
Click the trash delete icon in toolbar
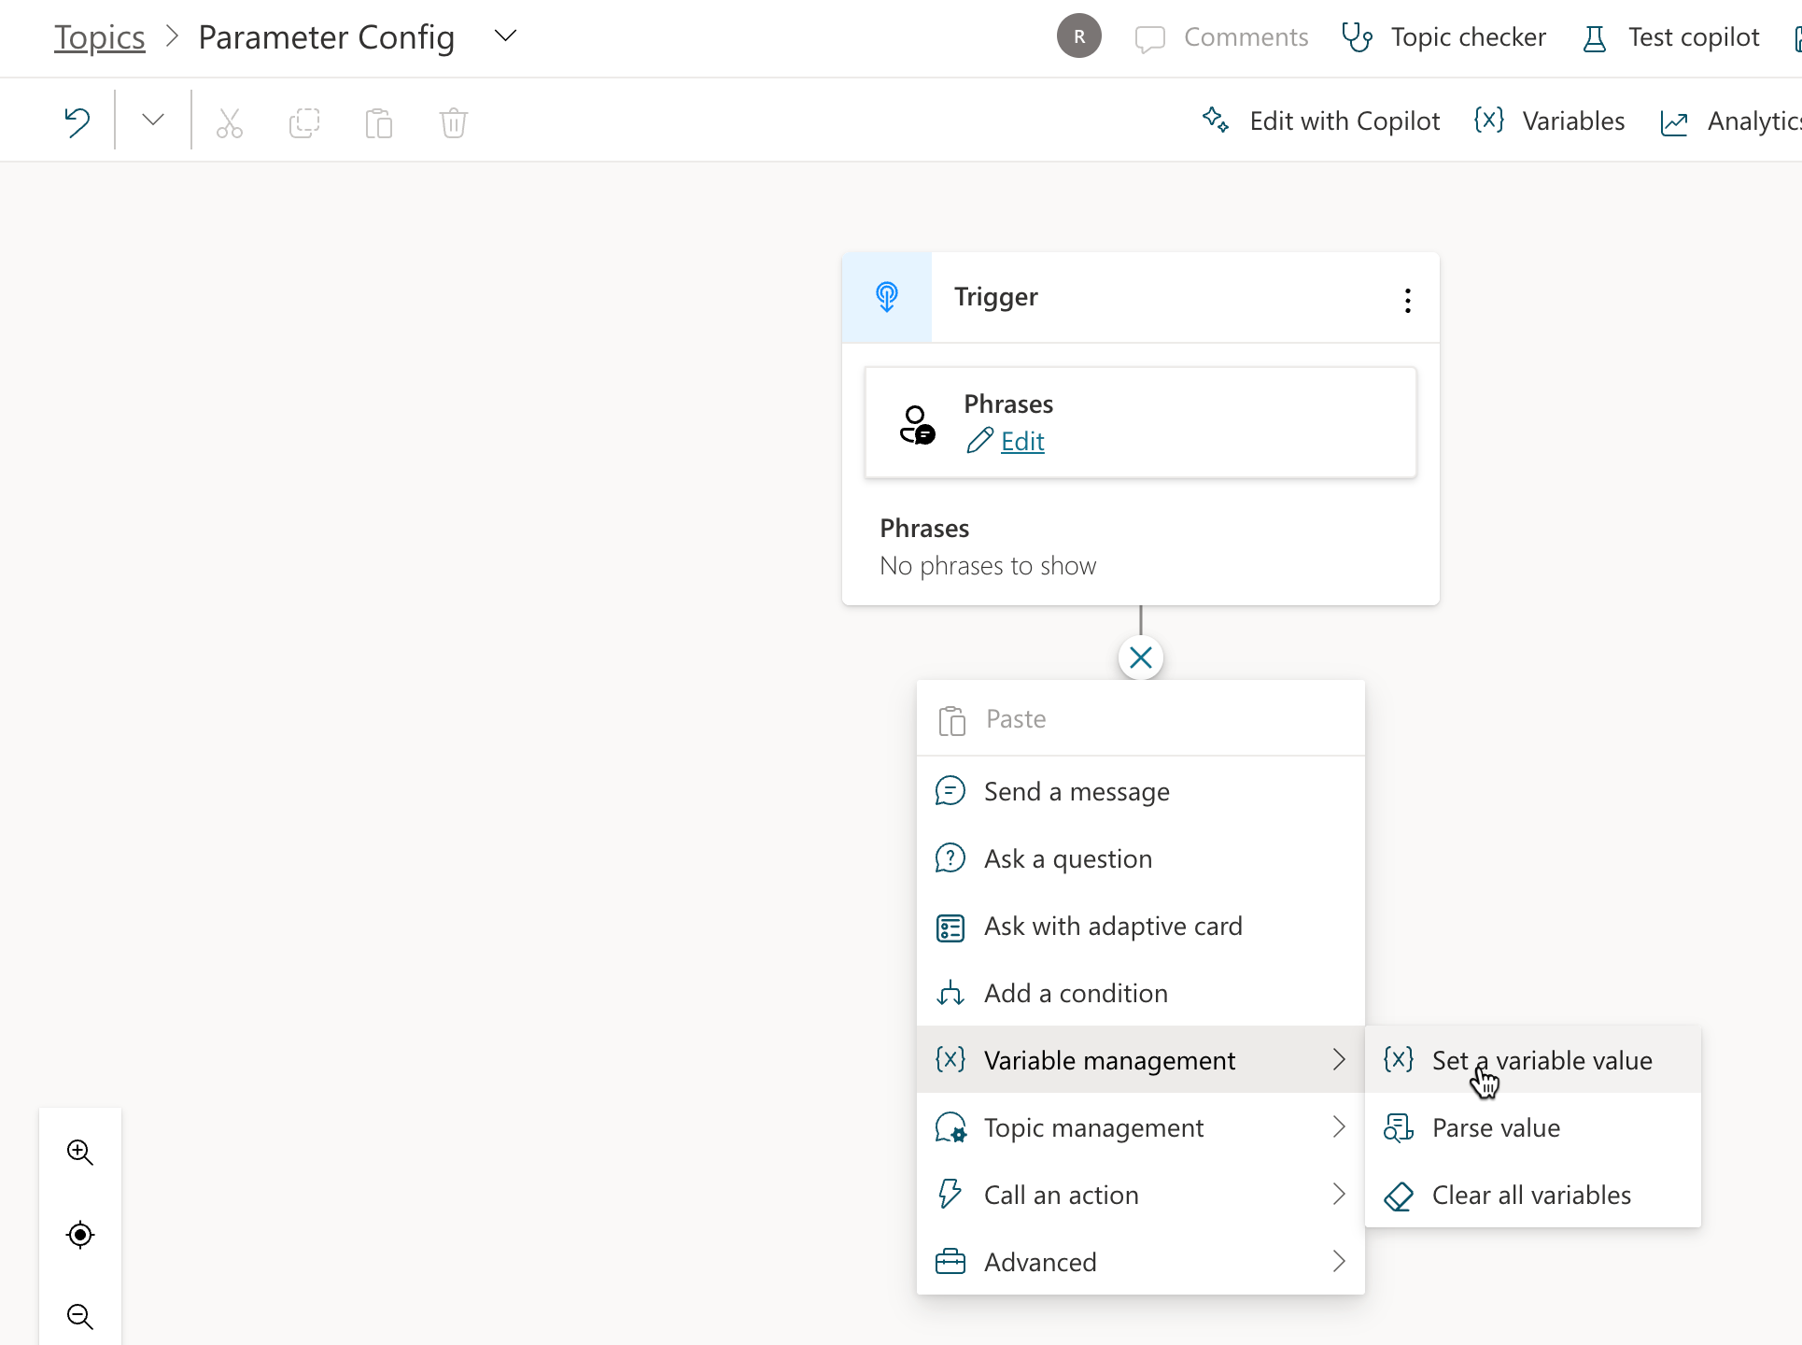click(453, 122)
